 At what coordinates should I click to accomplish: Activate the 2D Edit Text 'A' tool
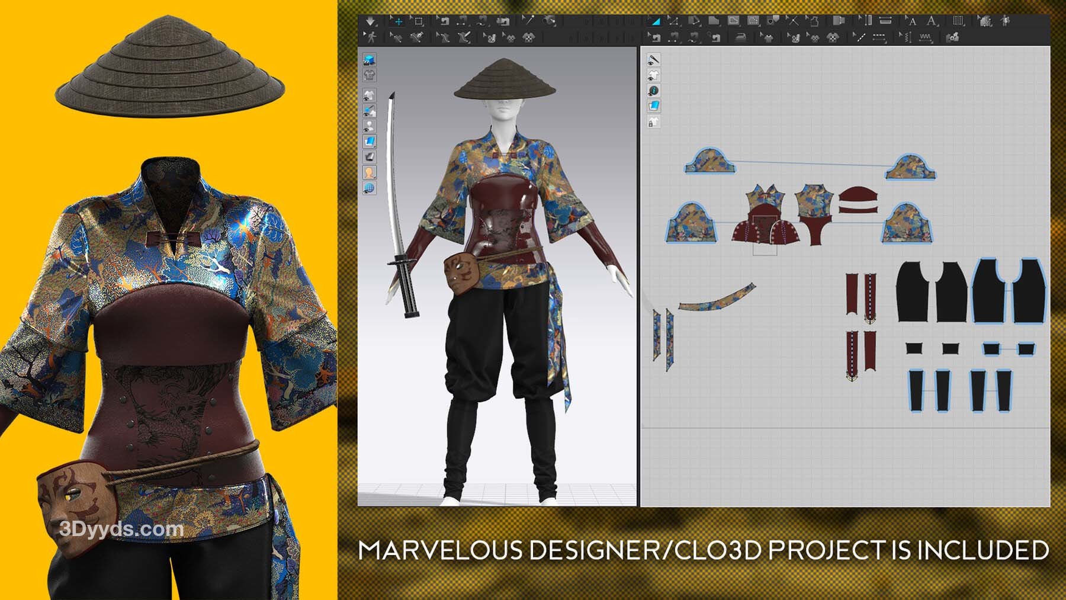coord(913,21)
